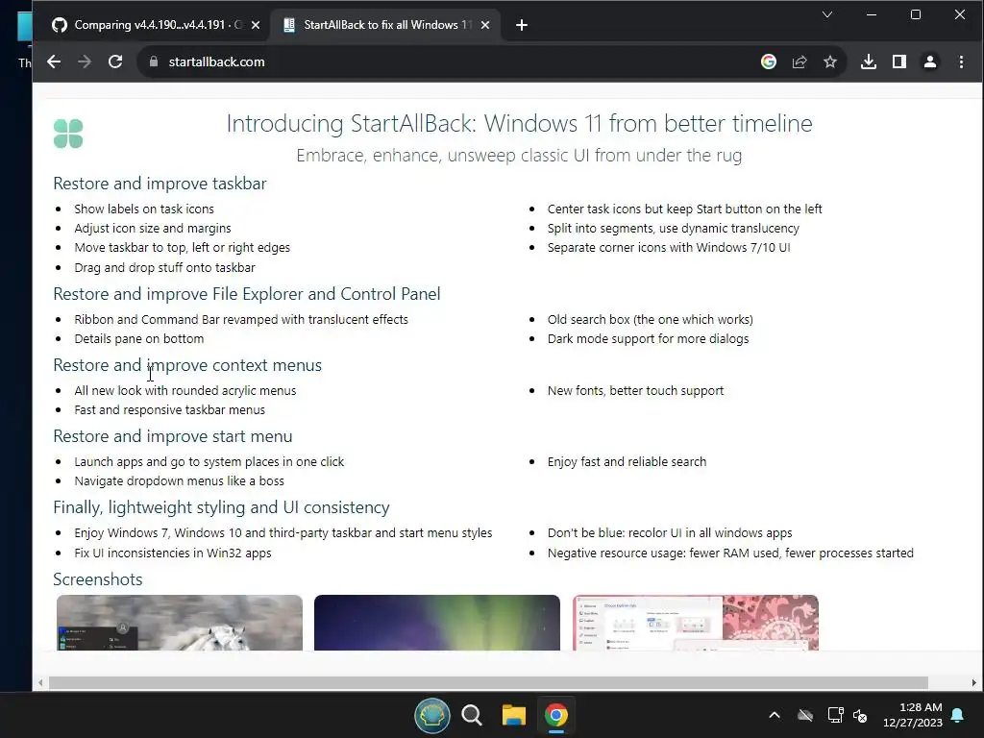
Task: Show hidden tray icons chevron
Action: coord(775,715)
